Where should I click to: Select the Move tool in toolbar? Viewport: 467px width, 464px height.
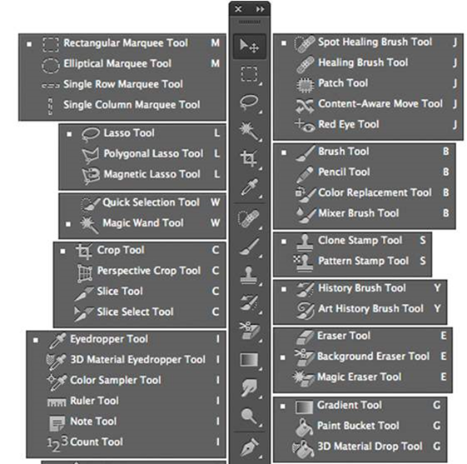click(x=249, y=47)
